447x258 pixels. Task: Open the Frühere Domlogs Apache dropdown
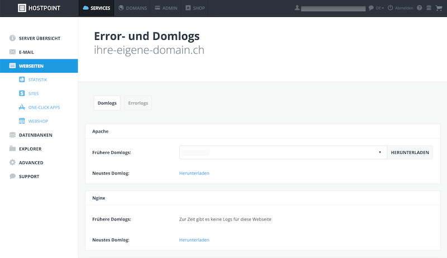click(283, 152)
